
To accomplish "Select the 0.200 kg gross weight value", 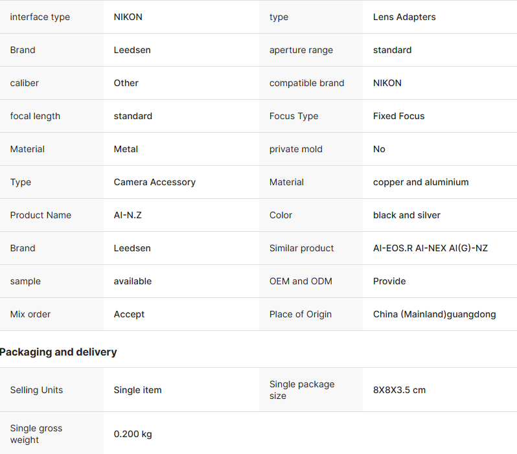I will pyautogui.click(x=133, y=434).
